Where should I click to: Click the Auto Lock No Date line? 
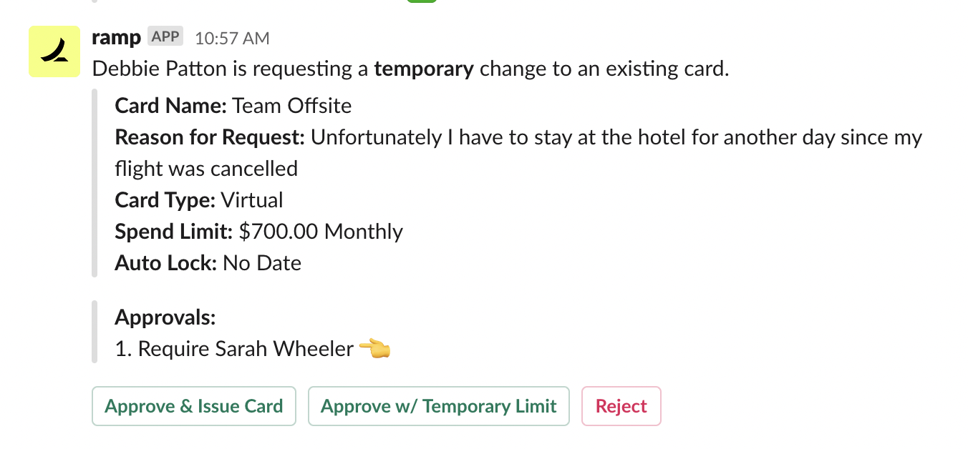click(208, 263)
